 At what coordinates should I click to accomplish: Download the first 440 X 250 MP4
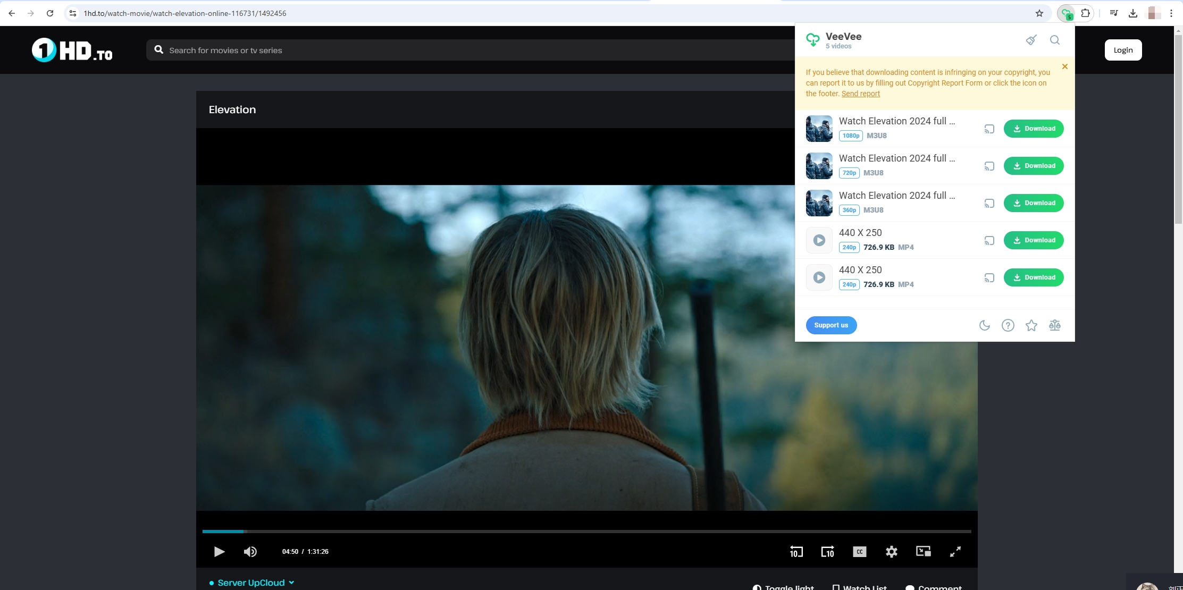pos(1034,240)
